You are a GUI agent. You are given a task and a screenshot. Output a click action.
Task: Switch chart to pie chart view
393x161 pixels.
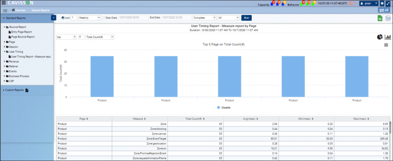(380, 37)
